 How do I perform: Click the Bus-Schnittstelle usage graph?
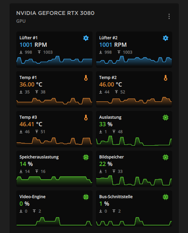tap(134, 221)
